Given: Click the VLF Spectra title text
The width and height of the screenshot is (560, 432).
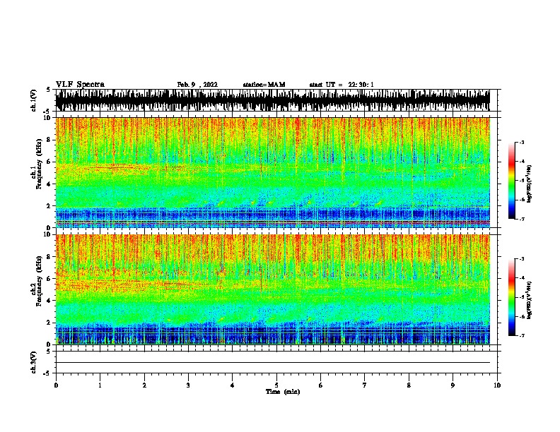Looking at the screenshot, I should (x=80, y=85).
